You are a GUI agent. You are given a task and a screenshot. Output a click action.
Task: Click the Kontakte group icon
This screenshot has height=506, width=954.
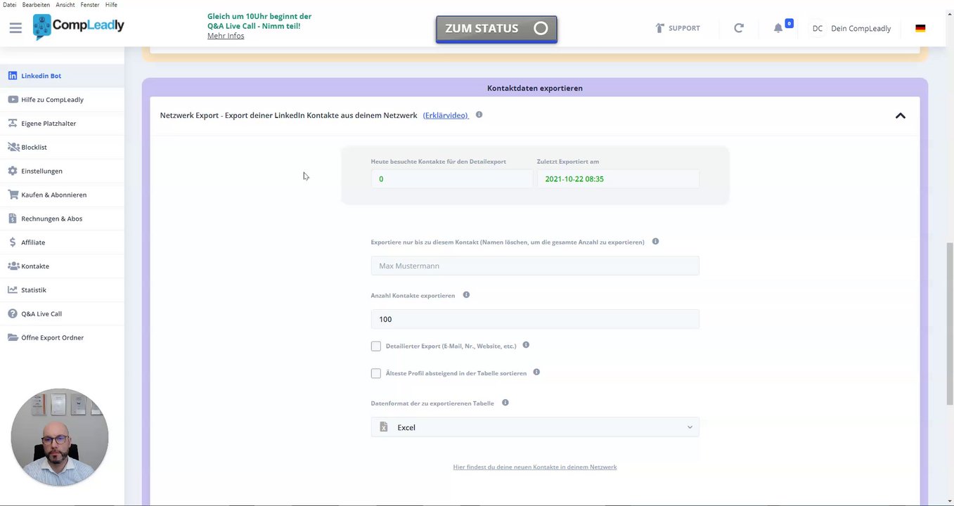pos(13,266)
